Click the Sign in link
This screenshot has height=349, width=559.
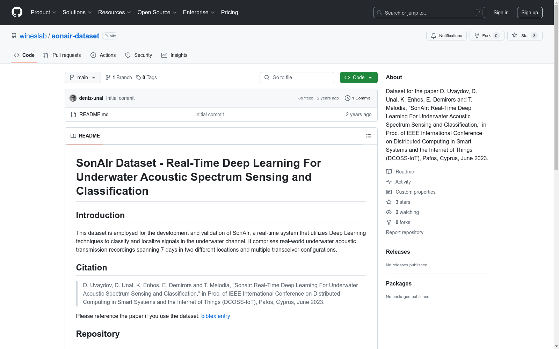click(x=501, y=13)
